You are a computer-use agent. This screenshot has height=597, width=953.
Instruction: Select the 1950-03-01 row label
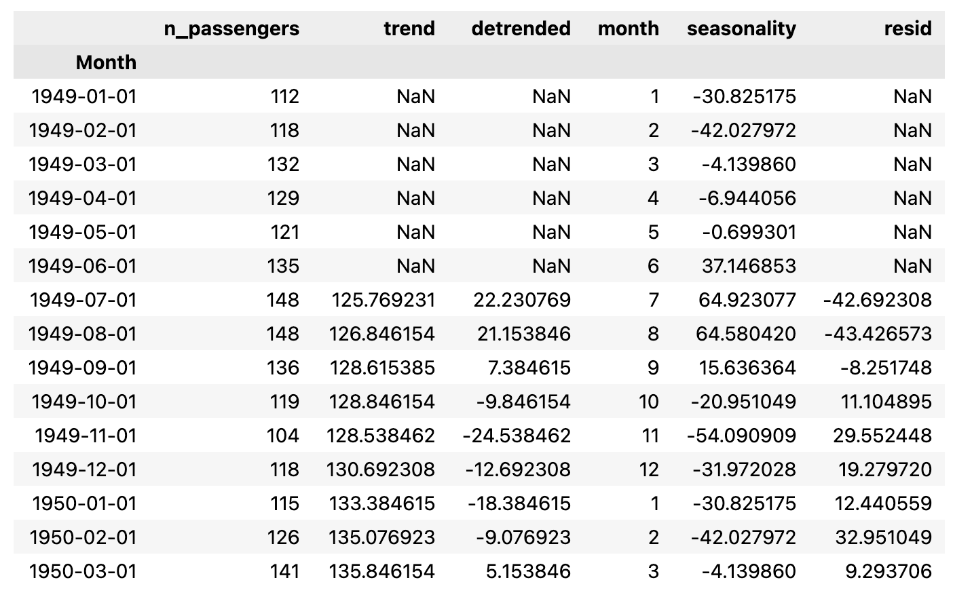coord(83,571)
